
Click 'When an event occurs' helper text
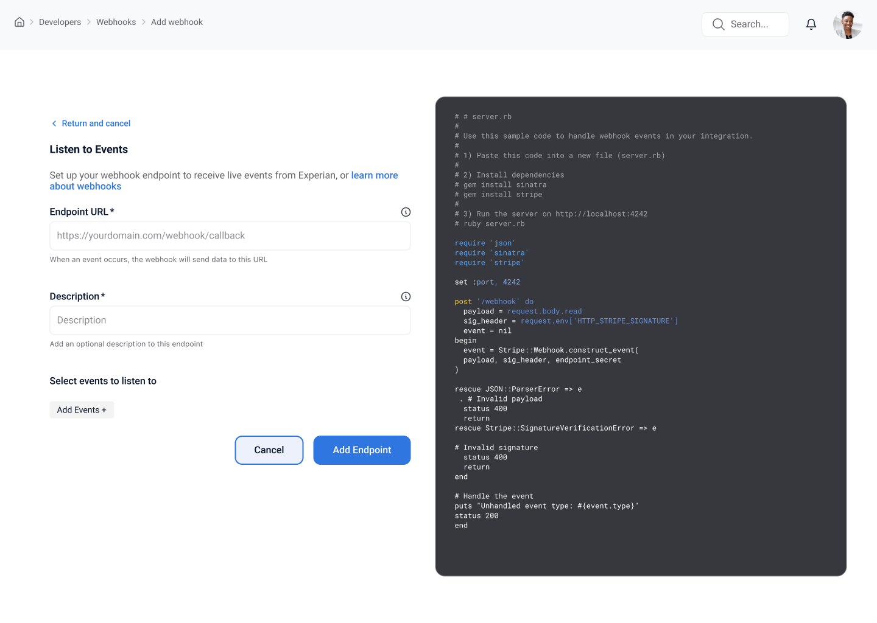coord(158,260)
